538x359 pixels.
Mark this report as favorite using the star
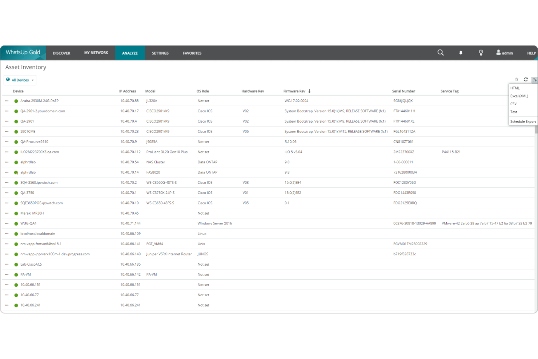[517, 79]
